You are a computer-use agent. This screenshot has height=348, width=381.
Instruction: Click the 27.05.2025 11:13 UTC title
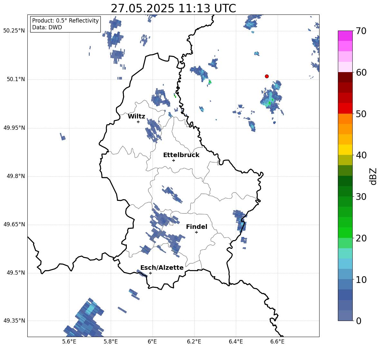coord(173,8)
